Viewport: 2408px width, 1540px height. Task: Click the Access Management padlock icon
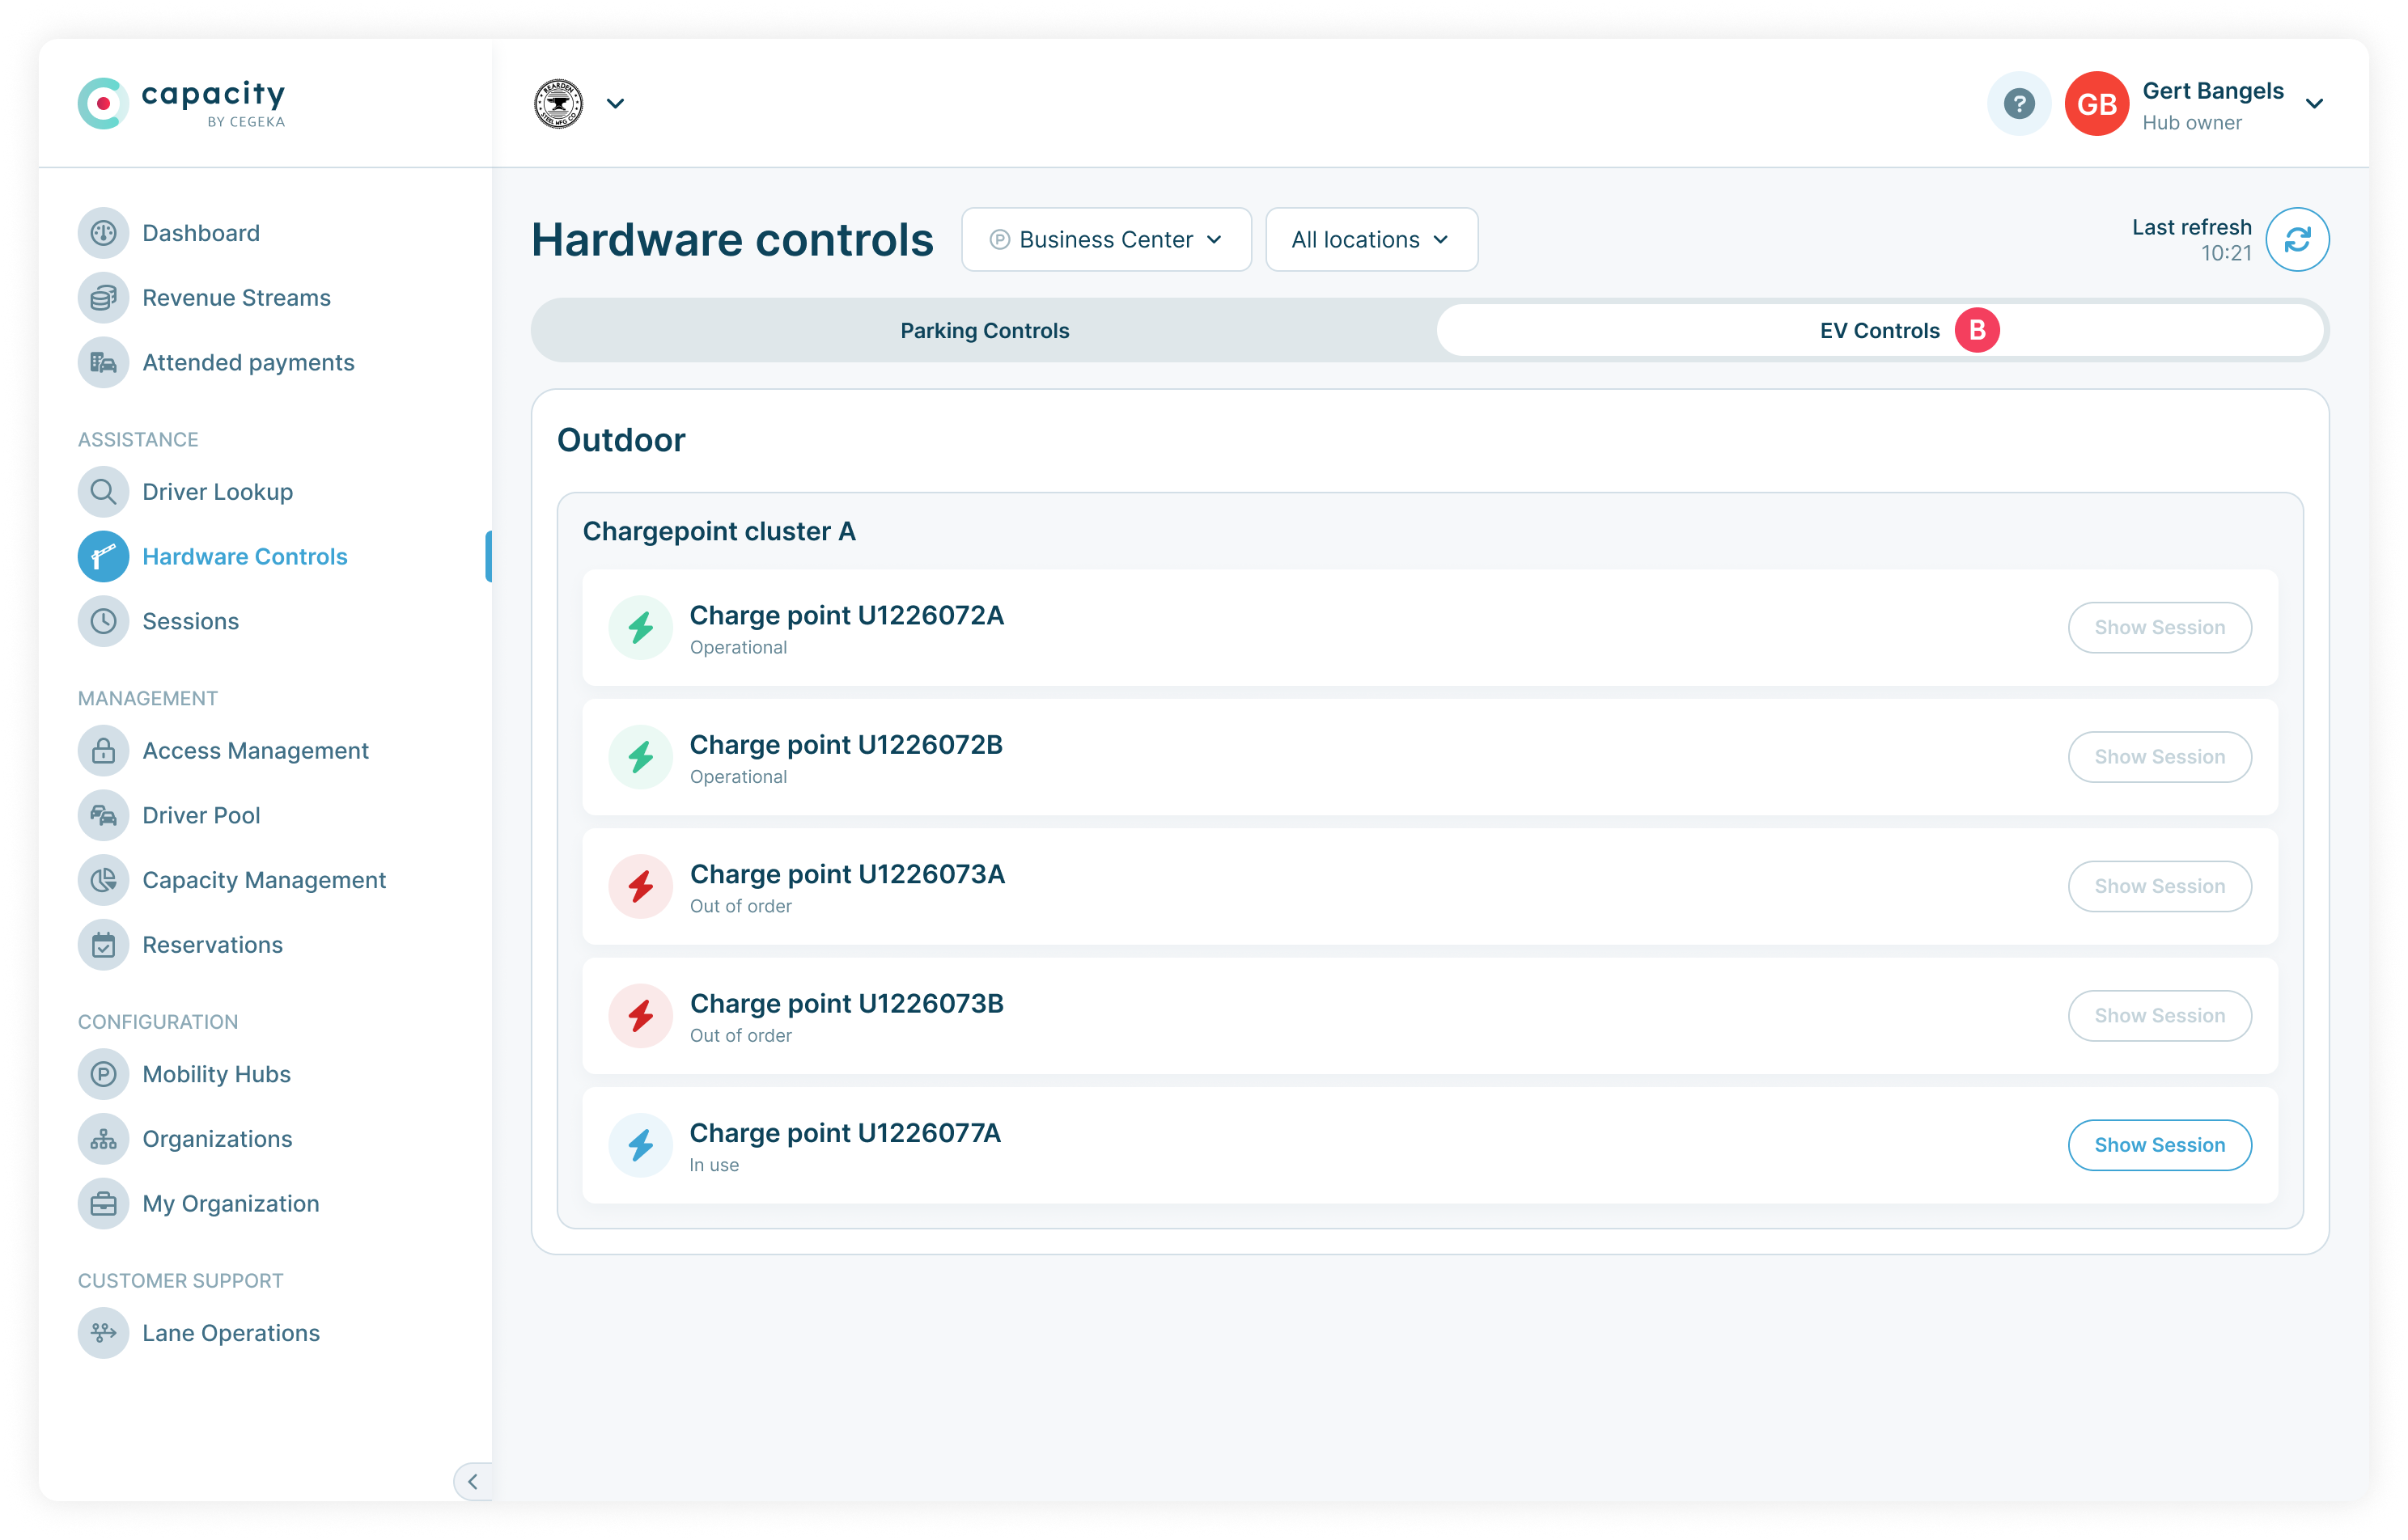(103, 750)
